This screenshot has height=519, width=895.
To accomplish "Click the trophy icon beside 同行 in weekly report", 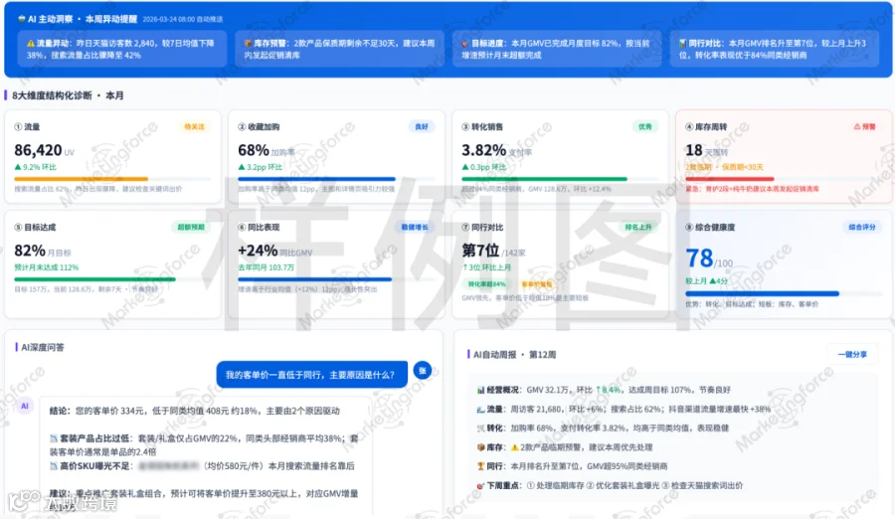I will 480,466.
